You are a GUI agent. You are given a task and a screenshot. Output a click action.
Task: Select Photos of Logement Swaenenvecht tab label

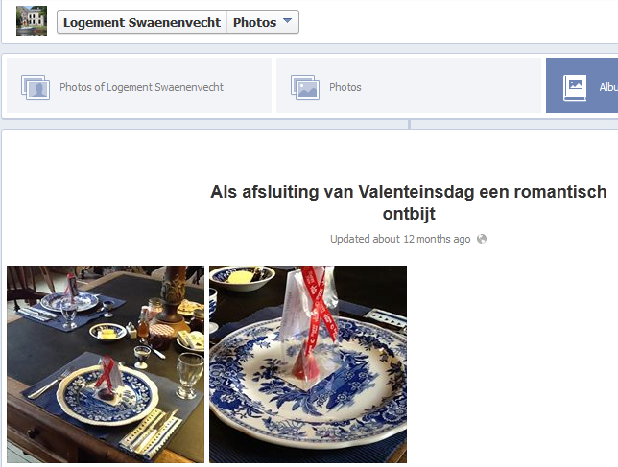(141, 87)
